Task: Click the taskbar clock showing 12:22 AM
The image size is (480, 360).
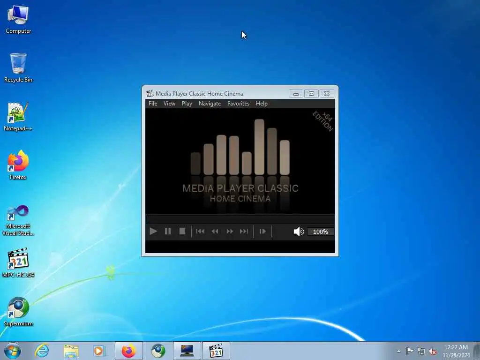Action: pyautogui.click(x=456, y=351)
